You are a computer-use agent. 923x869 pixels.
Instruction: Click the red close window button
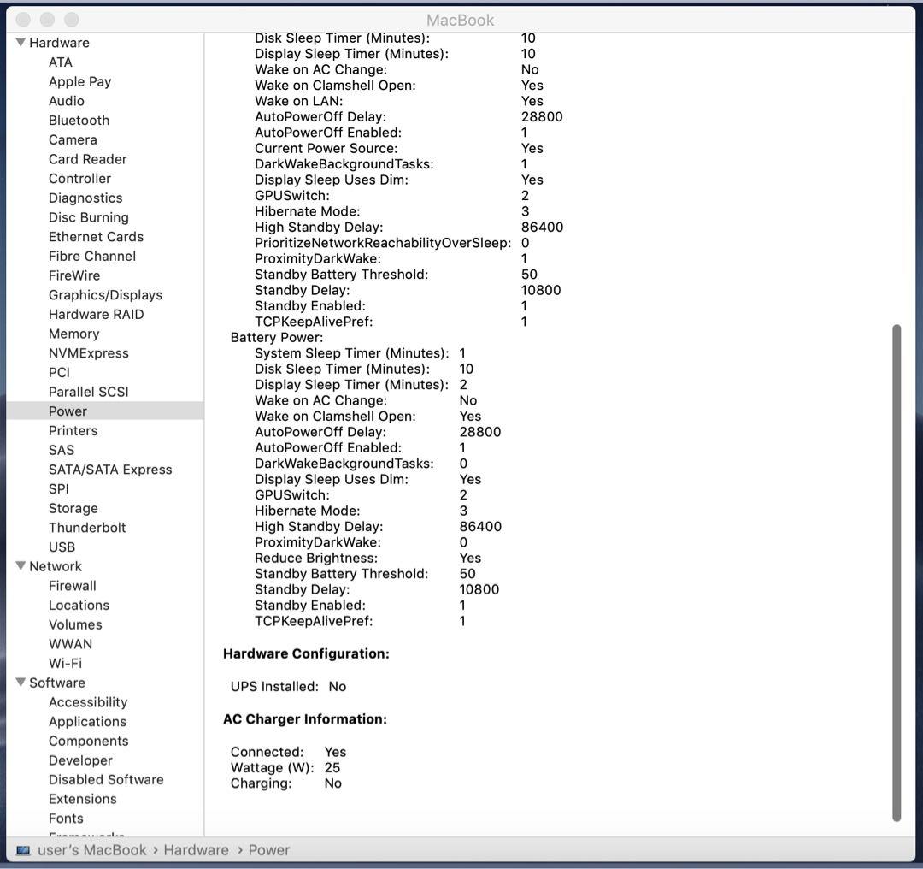23,19
